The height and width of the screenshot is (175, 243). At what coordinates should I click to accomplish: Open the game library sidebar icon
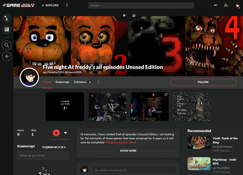[x=7, y=29]
